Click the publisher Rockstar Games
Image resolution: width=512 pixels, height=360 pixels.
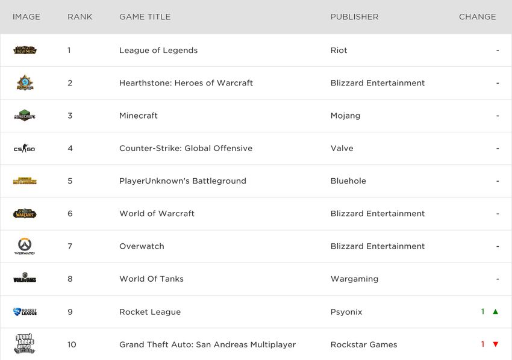[364, 345]
